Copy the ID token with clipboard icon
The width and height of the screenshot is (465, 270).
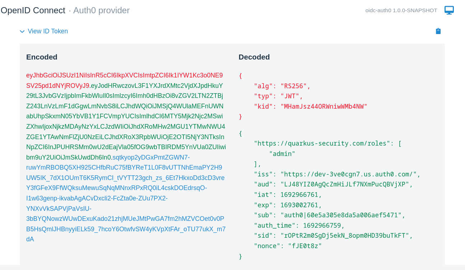click(438, 31)
